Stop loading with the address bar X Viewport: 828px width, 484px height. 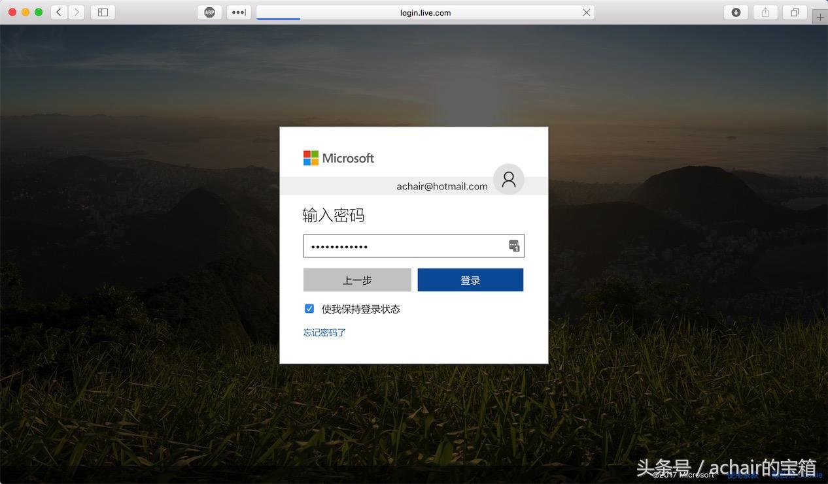pos(587,12)
